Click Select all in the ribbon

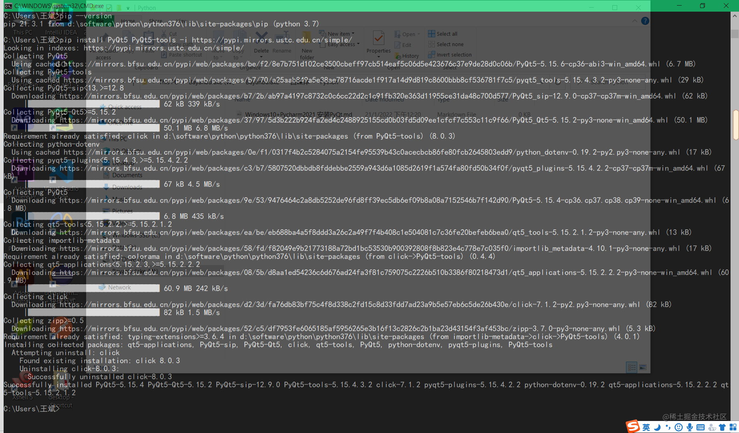442,34
